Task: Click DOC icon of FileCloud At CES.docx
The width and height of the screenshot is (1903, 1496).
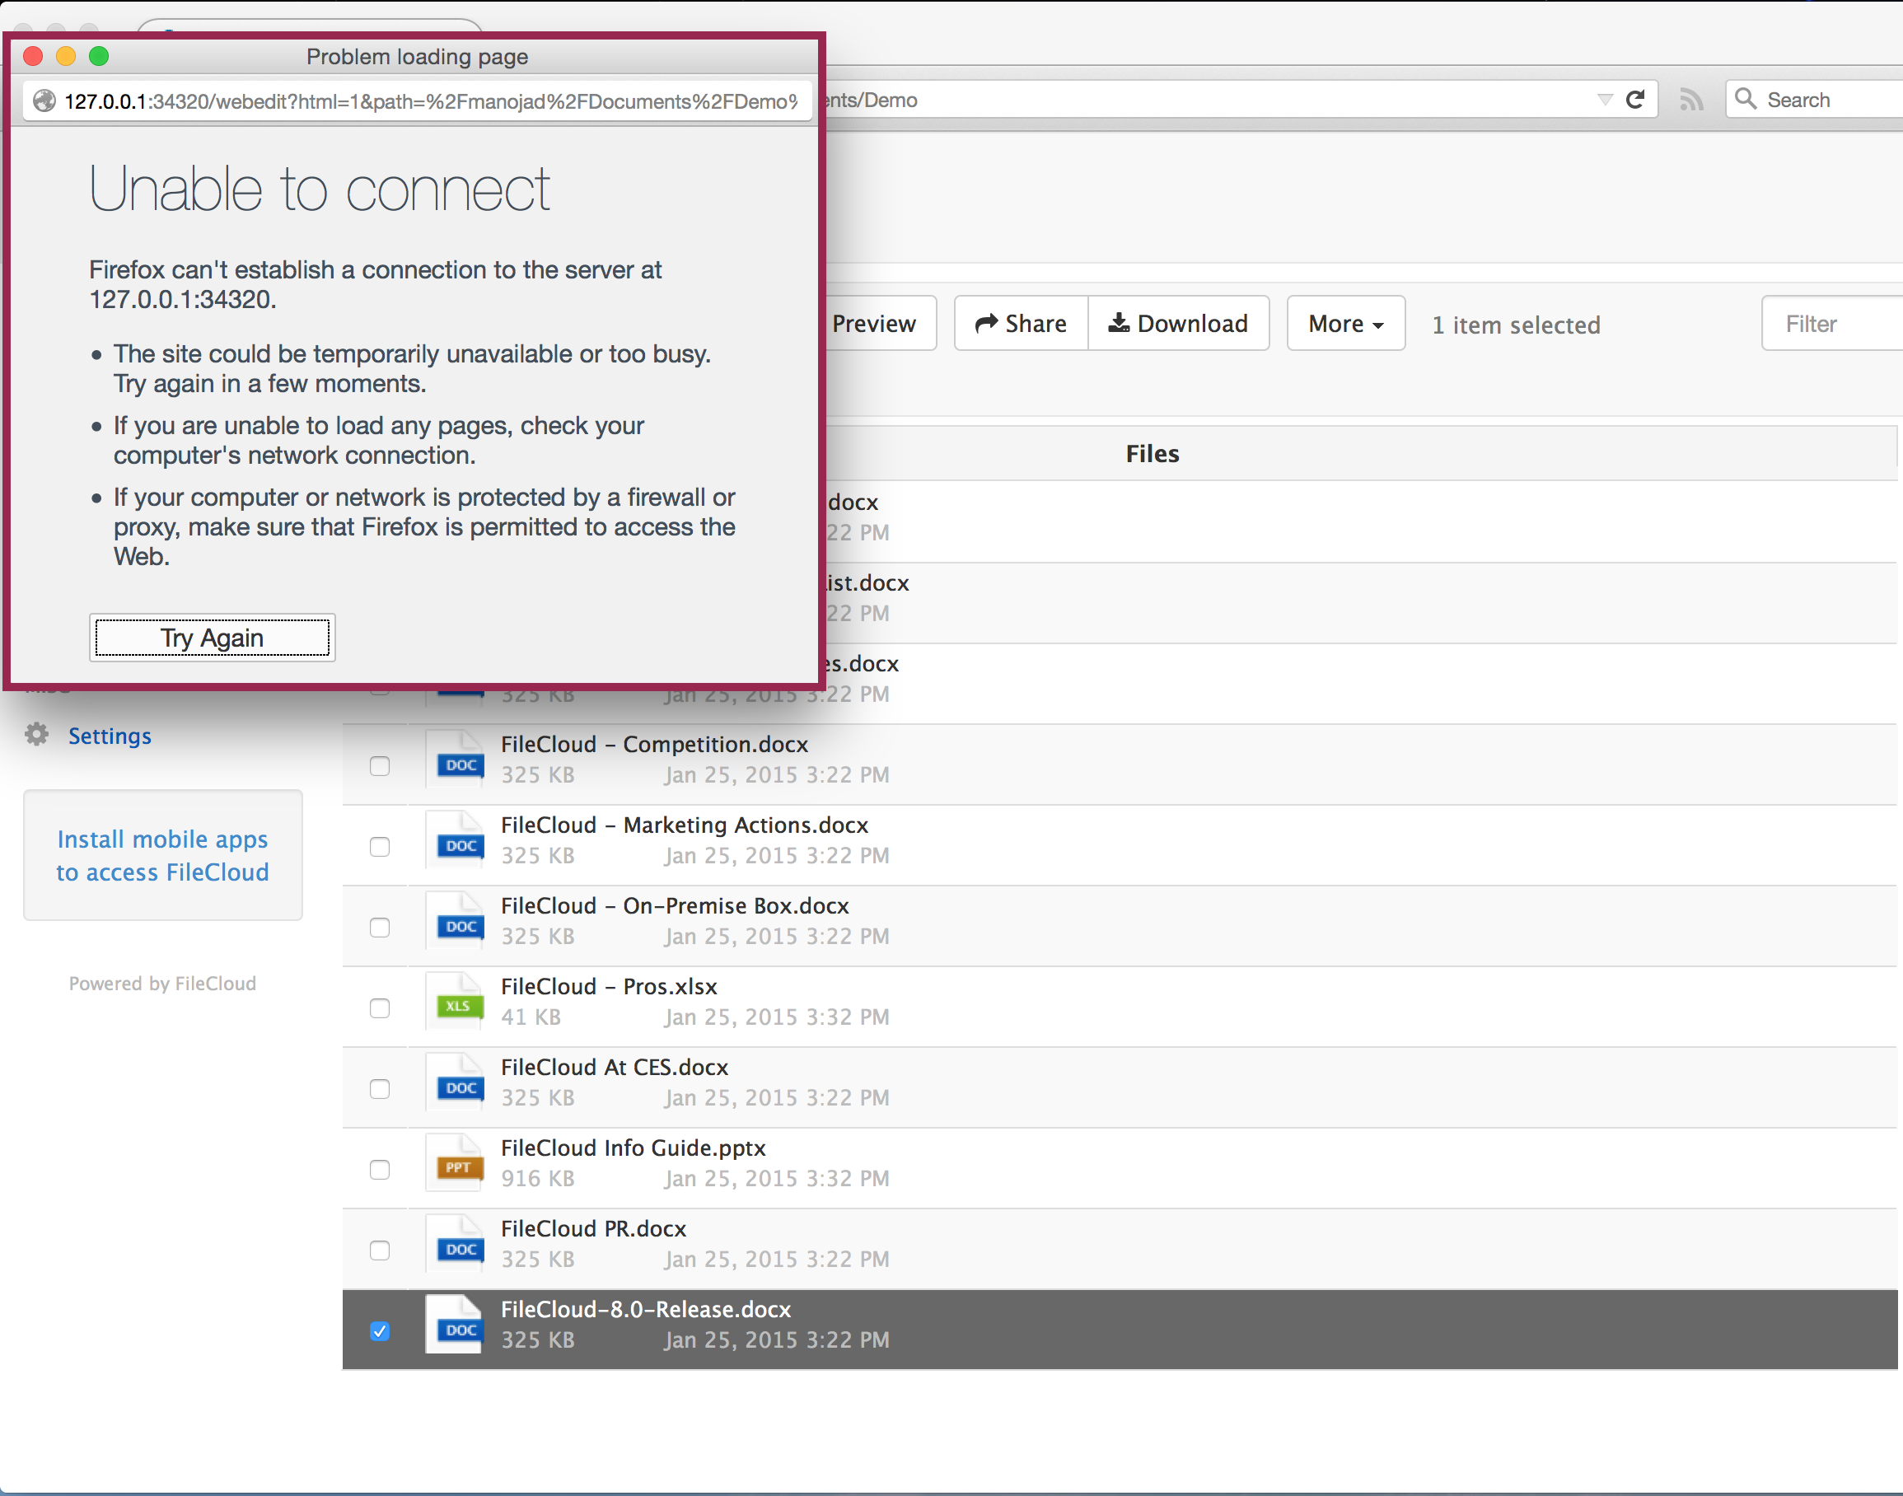Action: point(456,1082)
